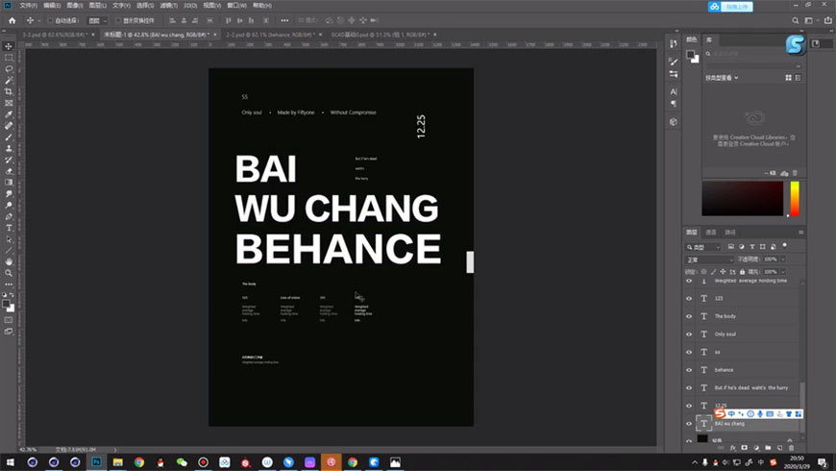
Task: Select the Lasso tool
Action: (9, 69)
